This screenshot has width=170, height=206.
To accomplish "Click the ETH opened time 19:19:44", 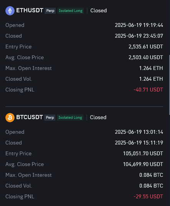I will pos(153,25).
